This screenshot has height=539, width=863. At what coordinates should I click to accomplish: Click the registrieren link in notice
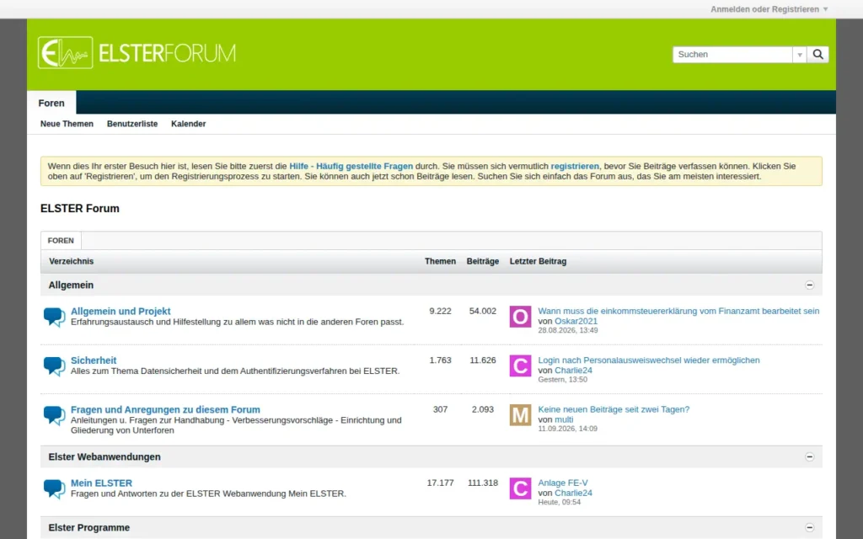point(575,166)
